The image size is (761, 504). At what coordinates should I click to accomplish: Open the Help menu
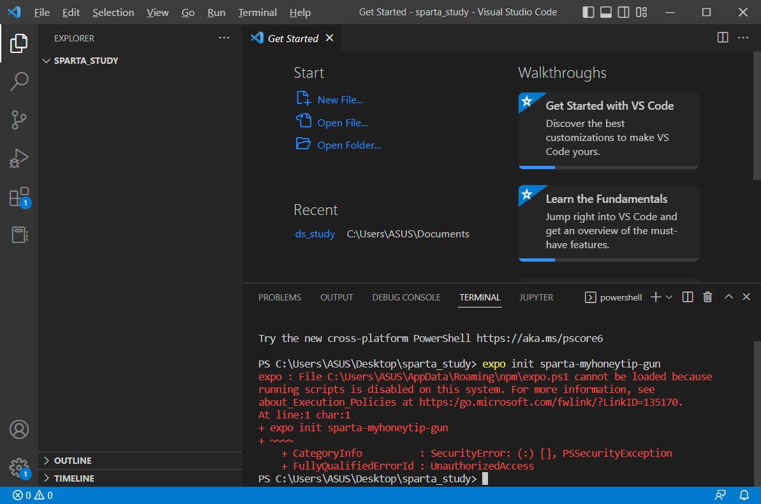[300, 12]
